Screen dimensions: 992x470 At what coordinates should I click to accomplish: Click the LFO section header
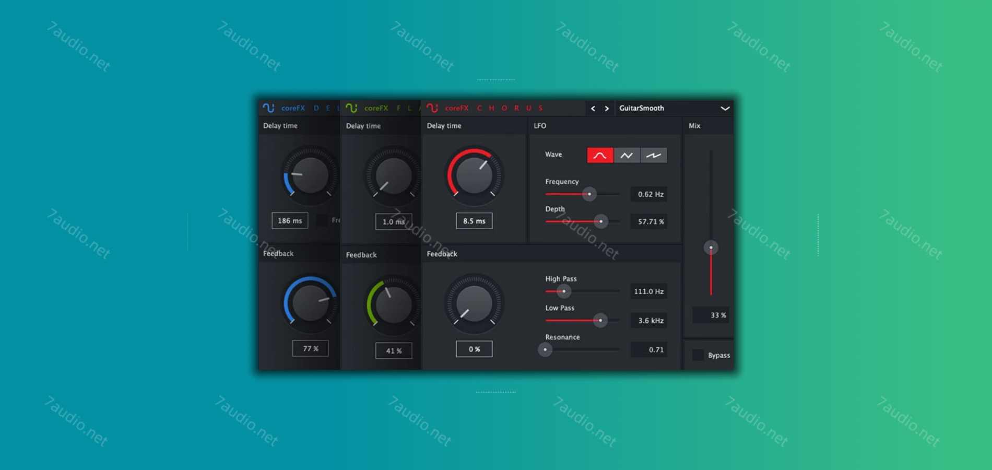(x=540, y=126)
